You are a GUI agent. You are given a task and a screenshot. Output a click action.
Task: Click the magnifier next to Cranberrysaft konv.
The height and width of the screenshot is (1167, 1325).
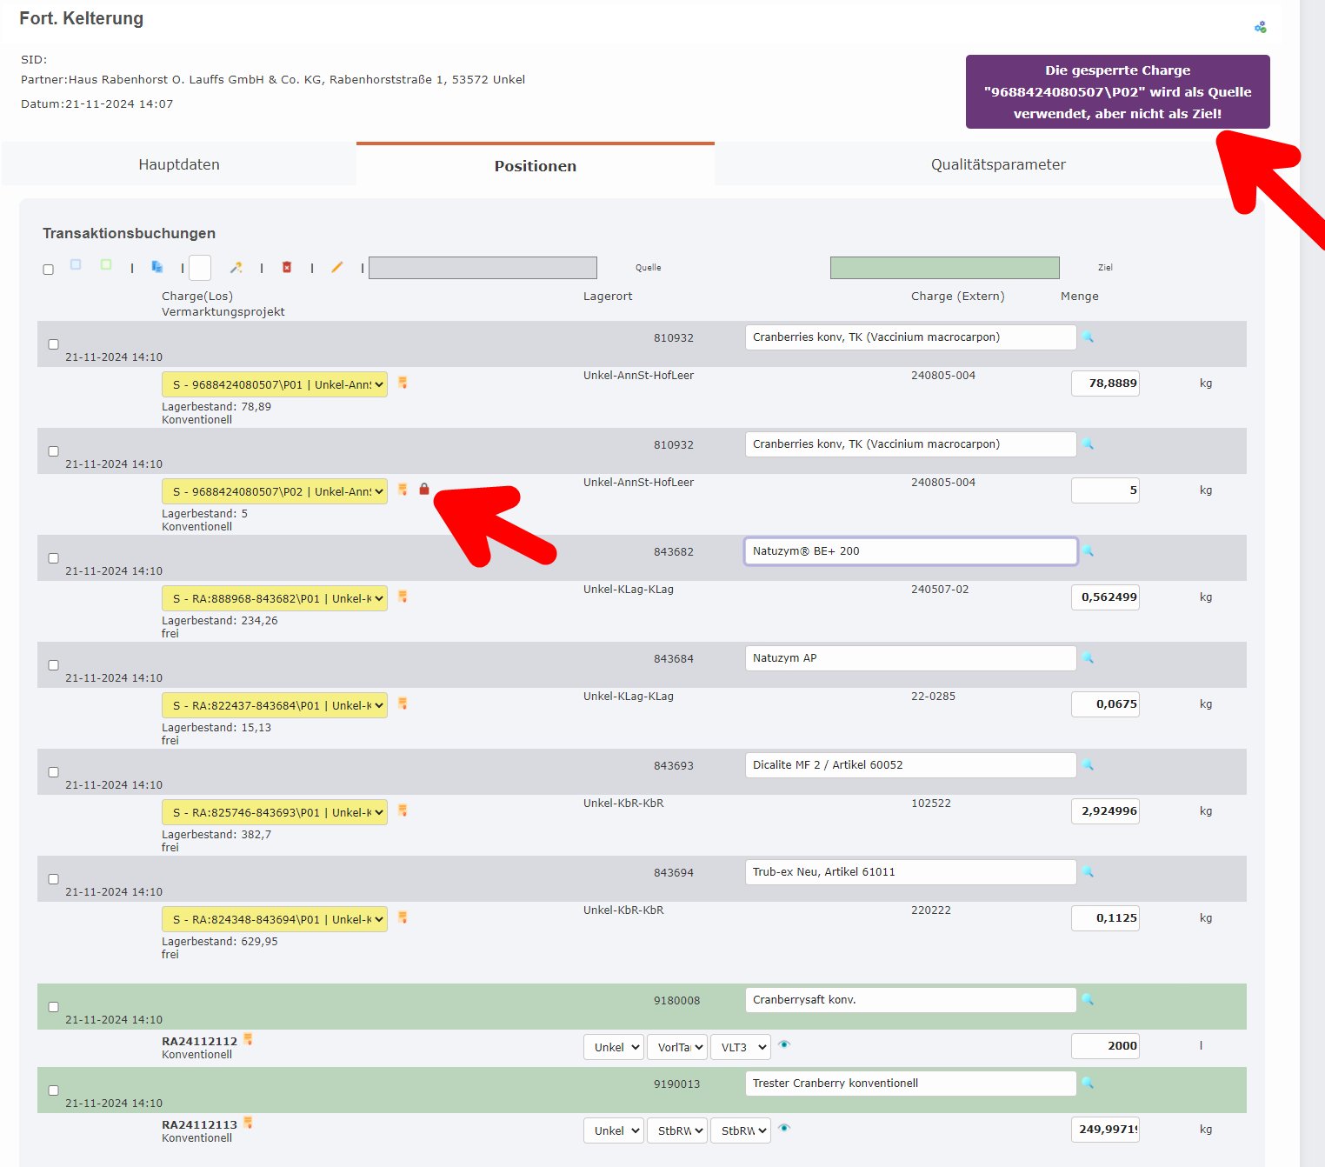[x=1089, y=1000]
